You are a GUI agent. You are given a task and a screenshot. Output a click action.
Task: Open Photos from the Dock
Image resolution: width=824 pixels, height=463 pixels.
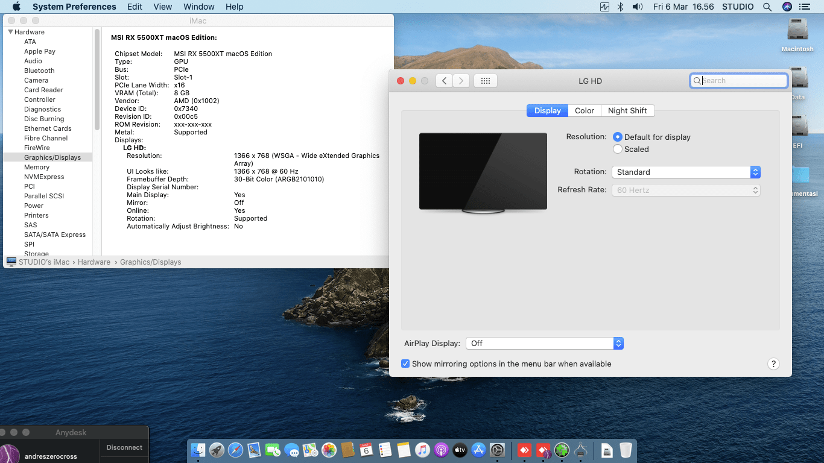329,450
